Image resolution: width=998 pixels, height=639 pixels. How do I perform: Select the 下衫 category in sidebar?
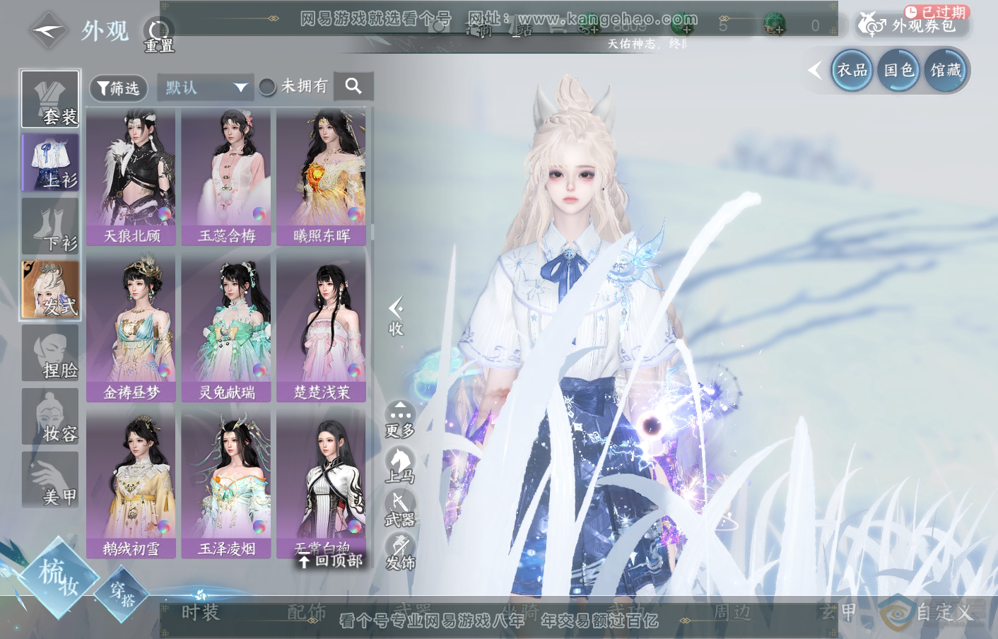[x=50, y=225]
